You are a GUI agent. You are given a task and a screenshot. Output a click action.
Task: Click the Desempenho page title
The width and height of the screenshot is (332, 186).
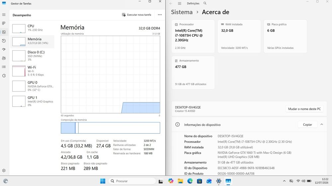[22, 15]
